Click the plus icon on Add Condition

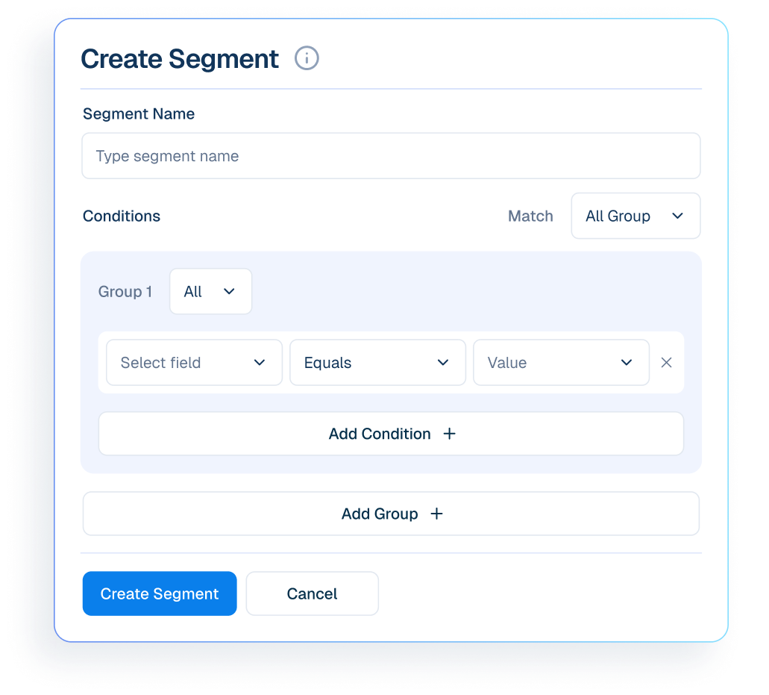pyautogui.click(x=449, y=434)
